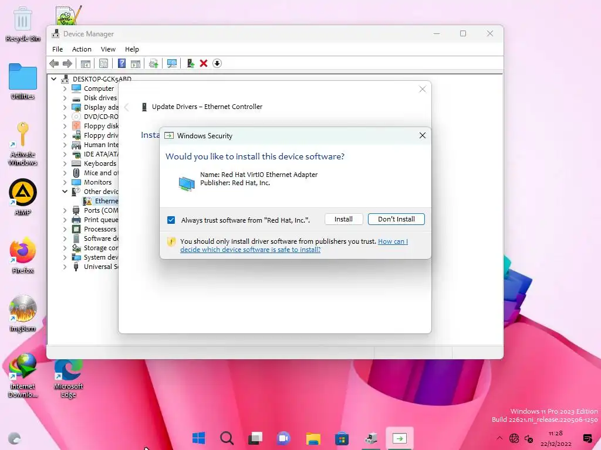Click the Don't Install button

pos(396,219)
